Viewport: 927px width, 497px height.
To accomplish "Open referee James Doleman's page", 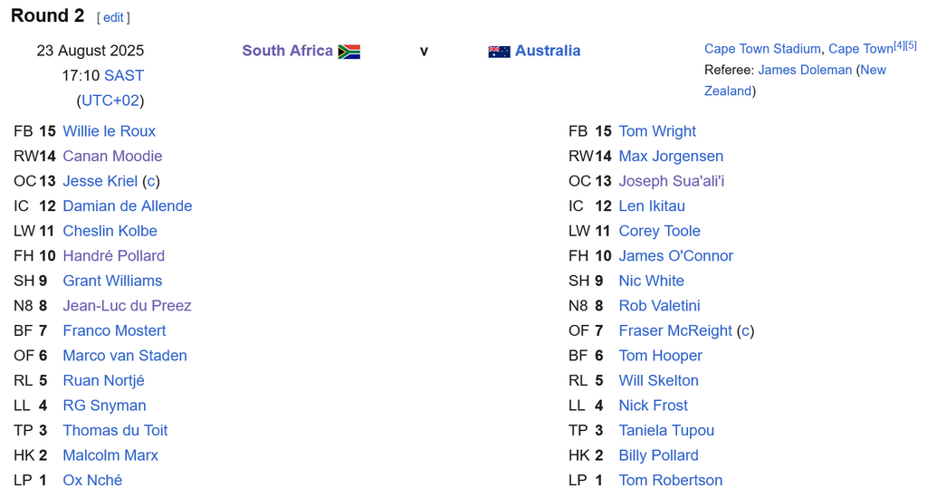I will pyautogui.click(x=805, y=70).
